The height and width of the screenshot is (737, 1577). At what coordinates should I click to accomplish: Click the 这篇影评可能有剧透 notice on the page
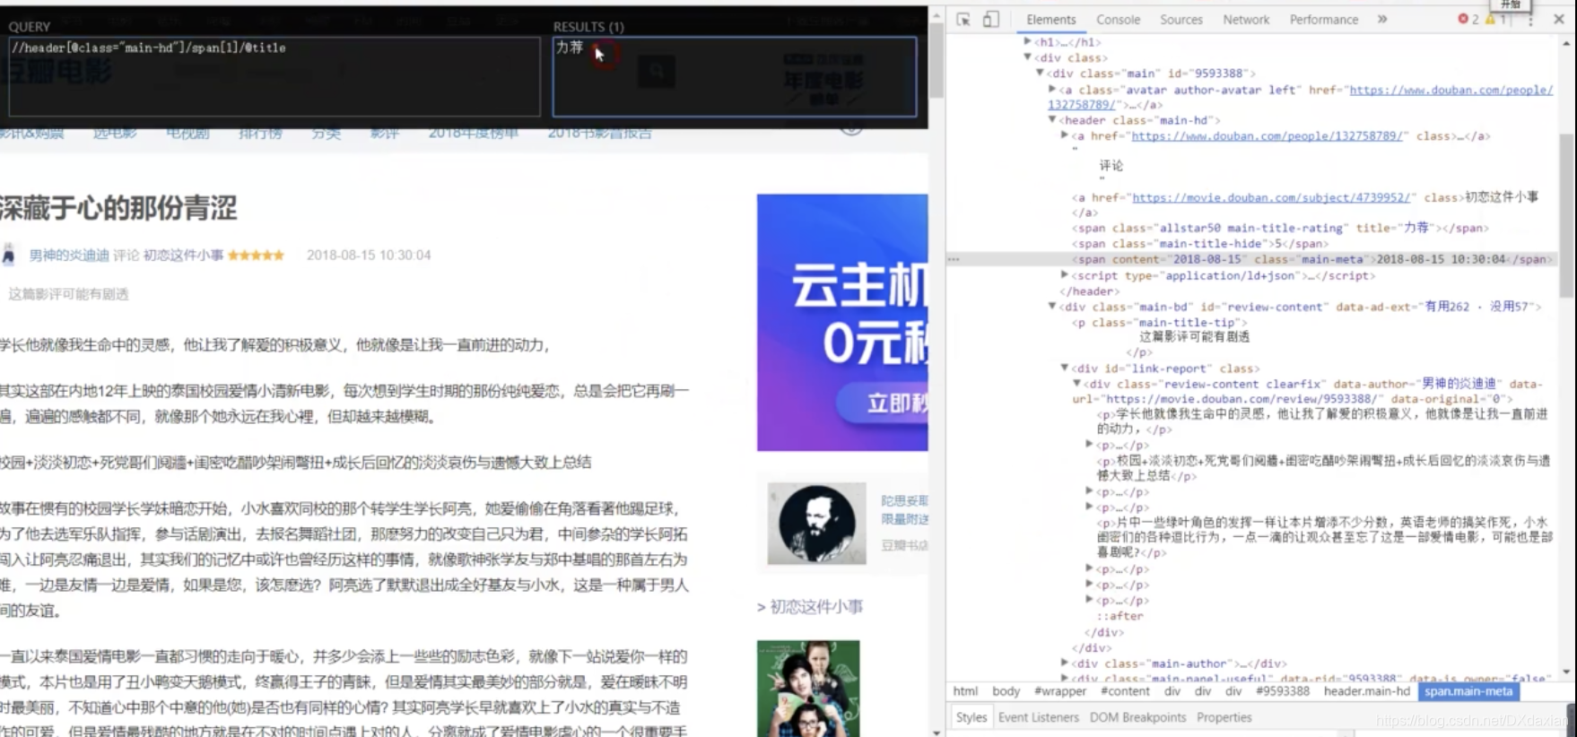69,294
